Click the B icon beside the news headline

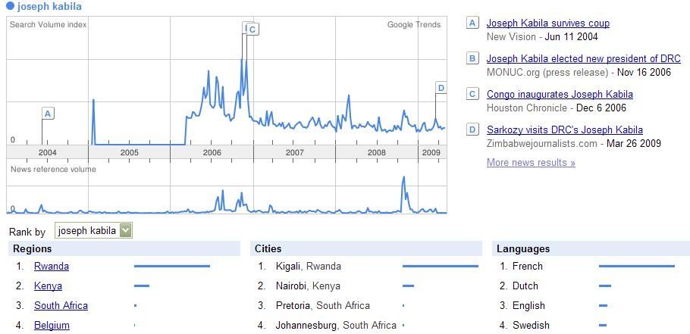click(472, 58)
